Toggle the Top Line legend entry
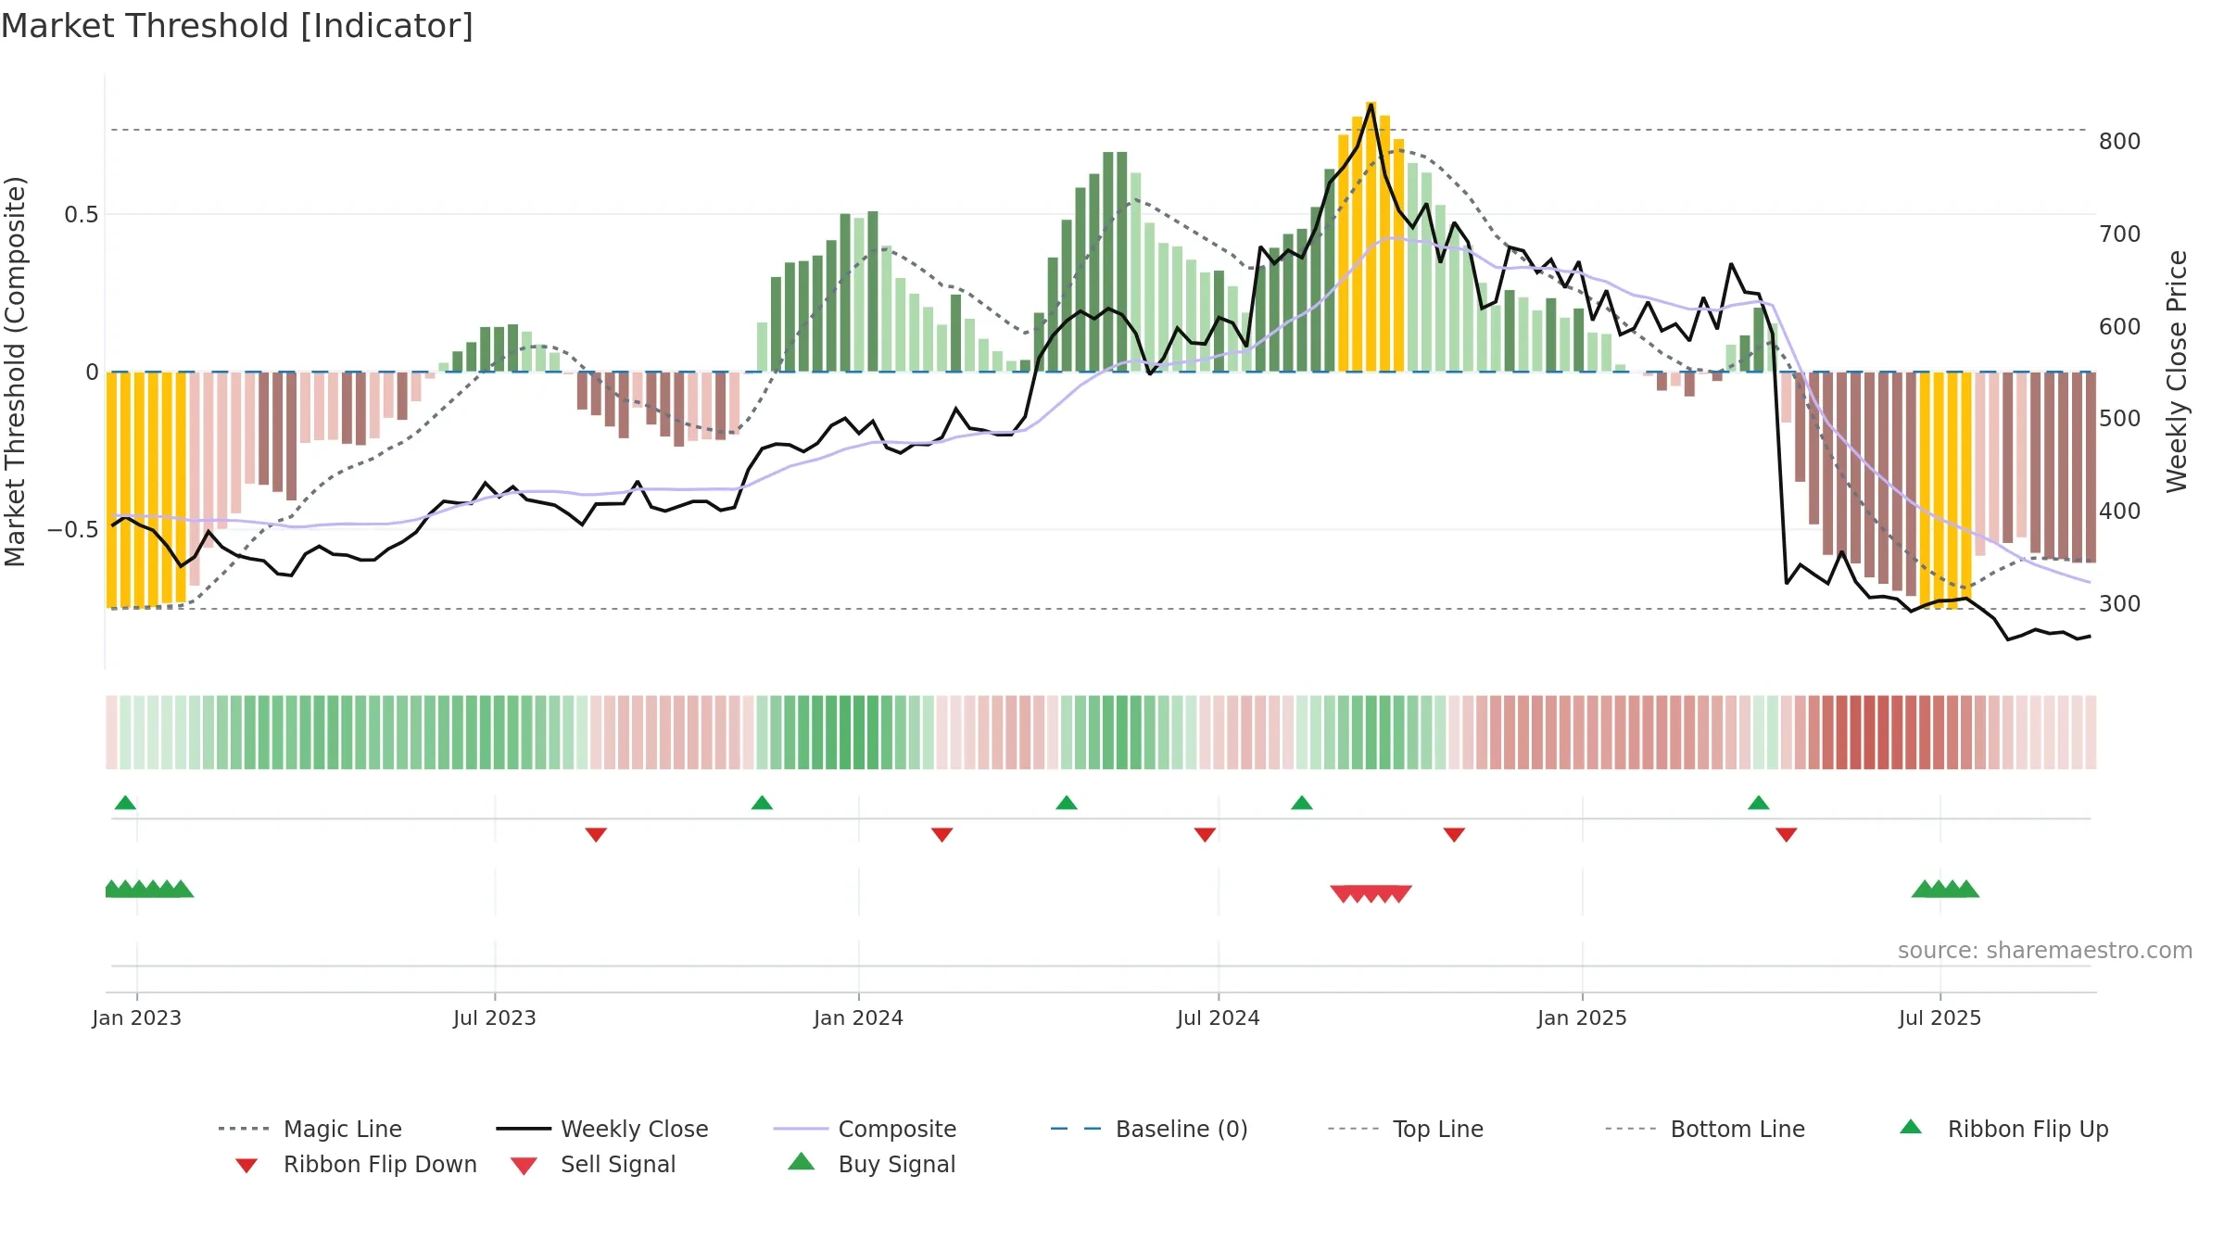This screenshot has height=1251, width=2224. 1405,1129
